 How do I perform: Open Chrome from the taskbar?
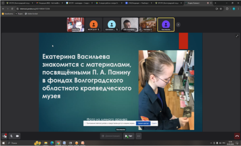point(58,143)
